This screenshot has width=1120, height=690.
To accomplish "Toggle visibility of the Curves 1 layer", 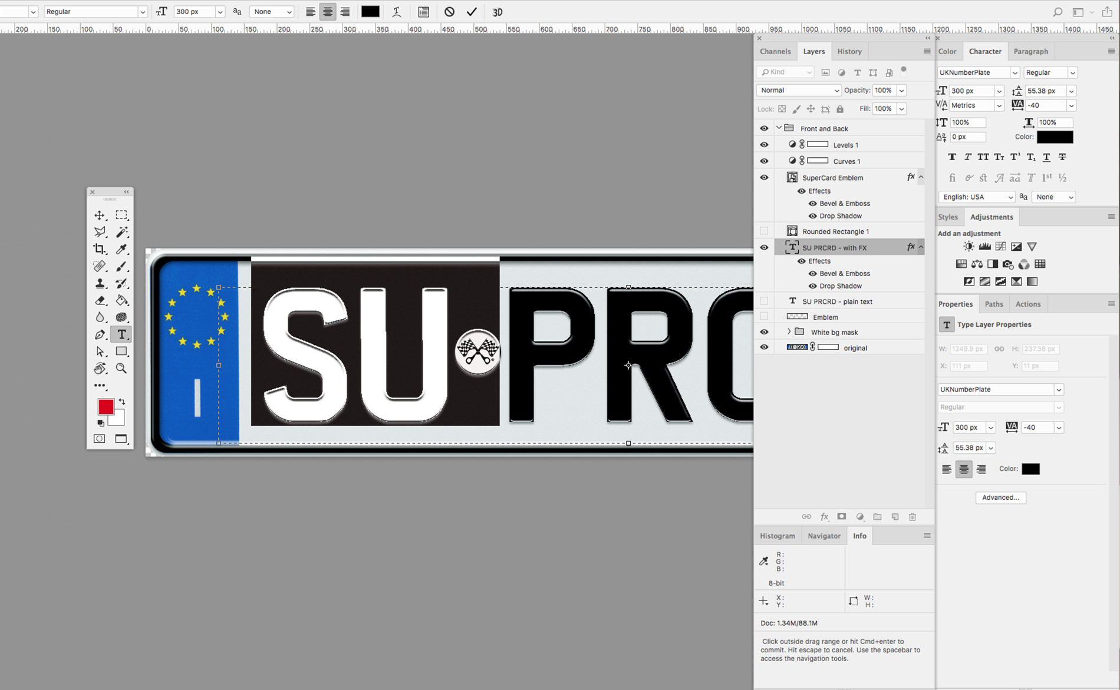I will [763, 160].
